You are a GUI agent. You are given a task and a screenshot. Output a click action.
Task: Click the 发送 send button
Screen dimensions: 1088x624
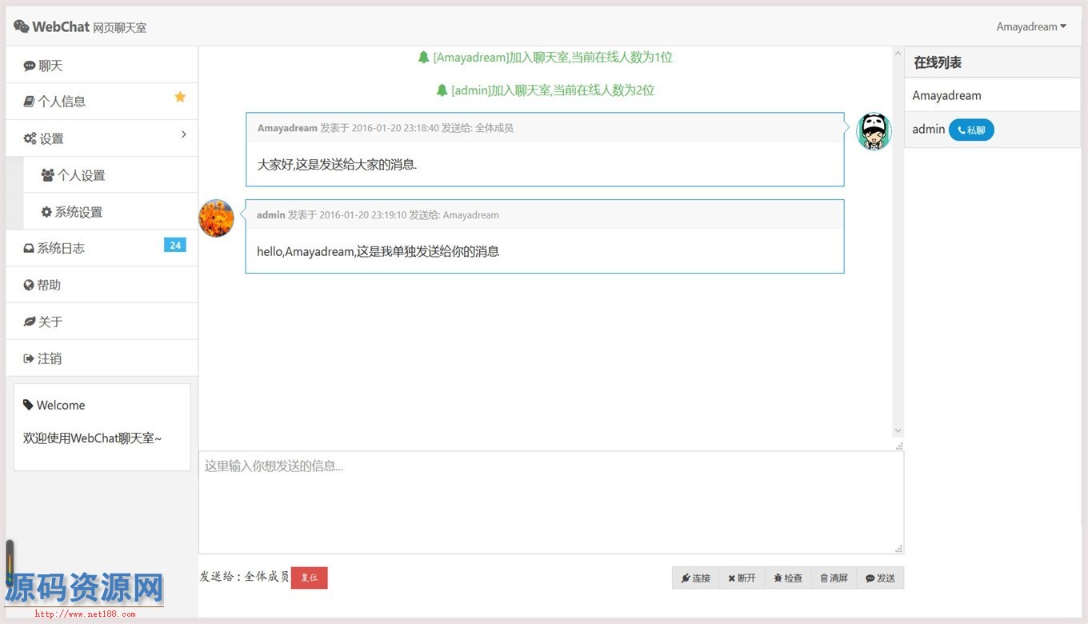click(880, 578)
